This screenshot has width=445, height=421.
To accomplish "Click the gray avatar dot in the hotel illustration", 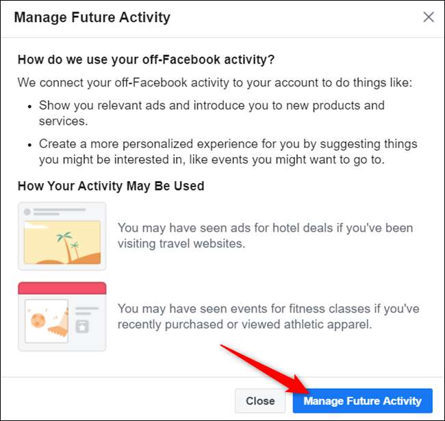I will pos(27,212).
